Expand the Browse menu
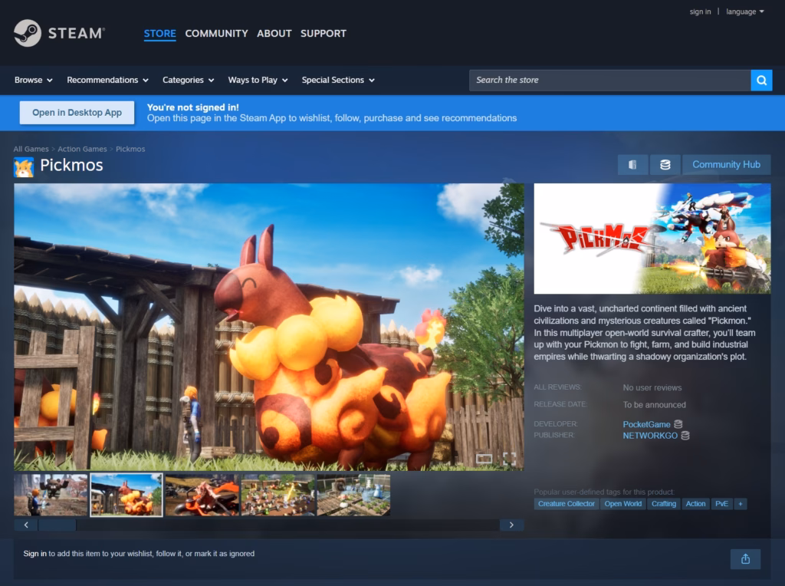Viewport: 785px width, 586px height. point(33,80)
